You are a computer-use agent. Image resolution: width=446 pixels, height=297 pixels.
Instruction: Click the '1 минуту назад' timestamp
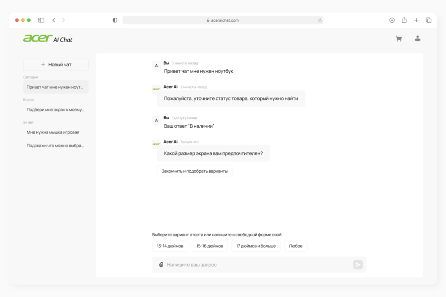pos(185,118)
